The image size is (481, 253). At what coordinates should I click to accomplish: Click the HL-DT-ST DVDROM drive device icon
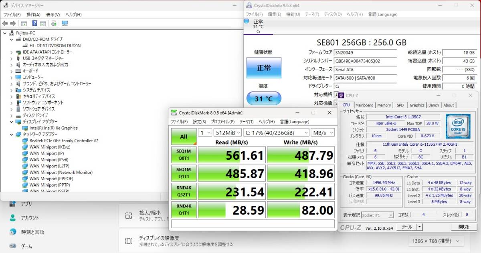click(x=25, y=46)
